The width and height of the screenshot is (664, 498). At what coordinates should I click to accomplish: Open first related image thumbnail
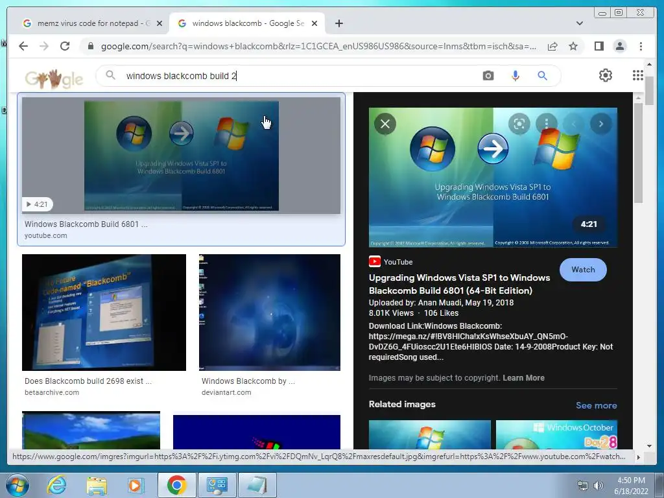pyautogui.click(x=429, y=434)
